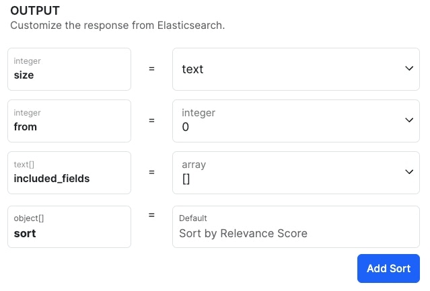Image resolution: width=430 pixels, height=291 pixels.
Task: Click the integer 0 value for from
Action: click(186, 127)
